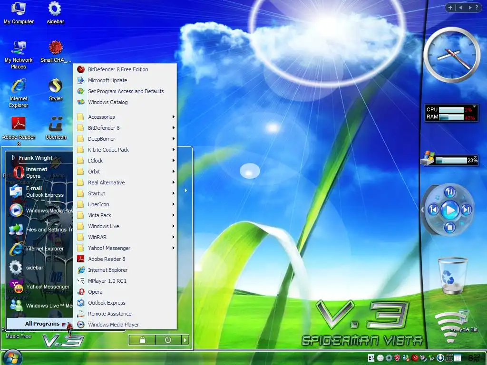Expand the BitDefender 8 folder submenu
The height and width of the screenshot is (365, 487).
[126, 128]
